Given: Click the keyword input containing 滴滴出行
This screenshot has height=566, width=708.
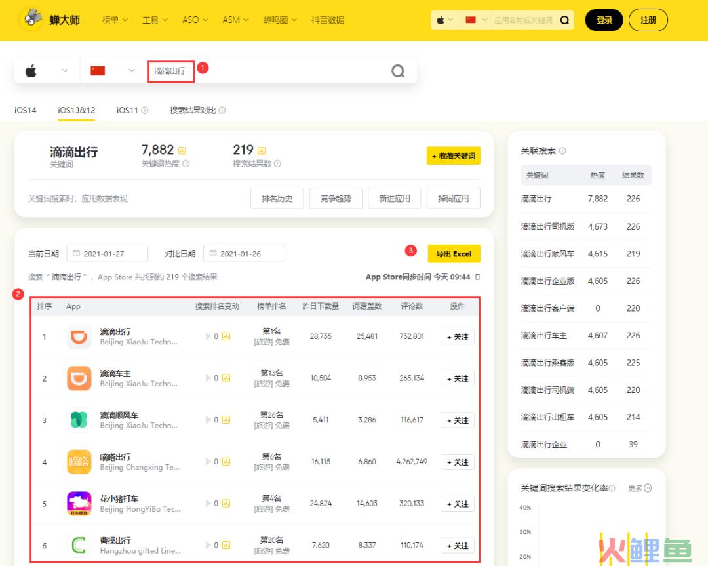Looking at the screenshot, I should [171, 71].
